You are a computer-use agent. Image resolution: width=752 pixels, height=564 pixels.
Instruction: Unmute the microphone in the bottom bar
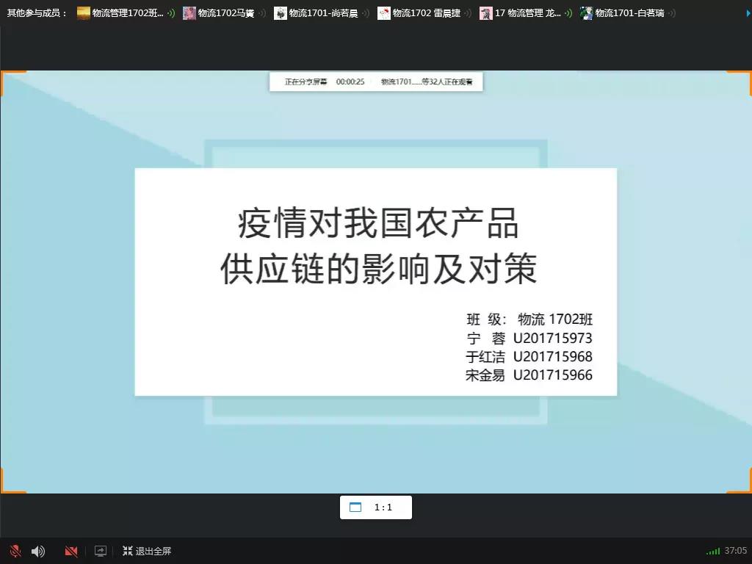click(x=15, y=551)
